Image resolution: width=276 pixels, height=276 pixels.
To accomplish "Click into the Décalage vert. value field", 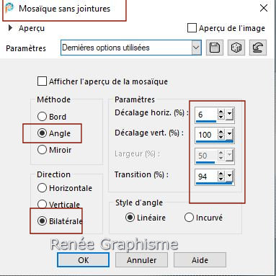I will coord(206,135).
